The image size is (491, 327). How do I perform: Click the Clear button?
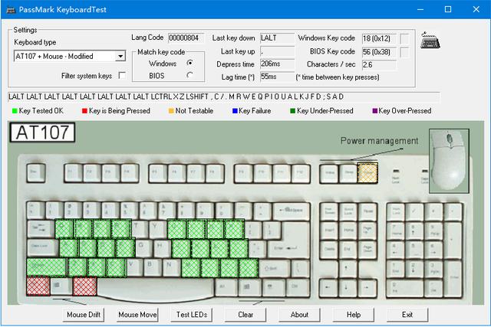coord(245,315)
